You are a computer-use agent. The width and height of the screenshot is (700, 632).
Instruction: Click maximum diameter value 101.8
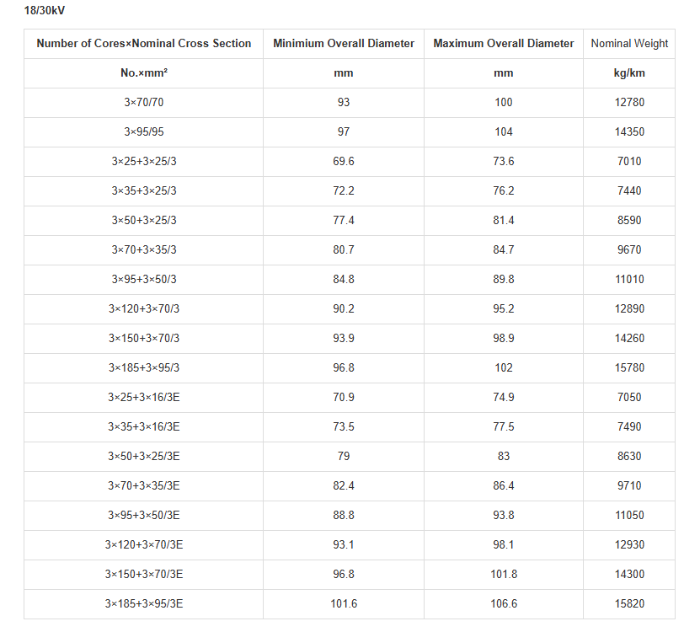coord(504,574)
